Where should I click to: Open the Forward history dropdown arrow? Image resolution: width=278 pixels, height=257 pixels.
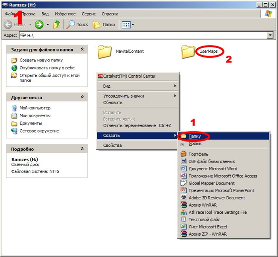[48, 25]
